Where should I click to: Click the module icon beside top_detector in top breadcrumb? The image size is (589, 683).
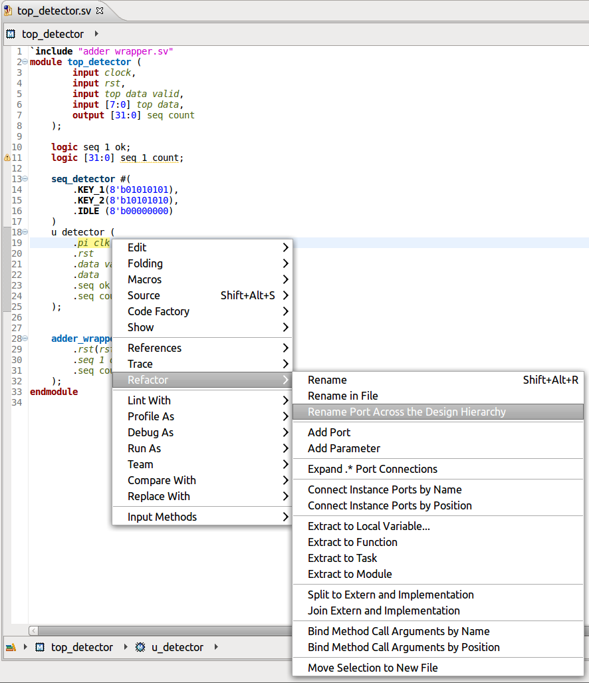10,33
